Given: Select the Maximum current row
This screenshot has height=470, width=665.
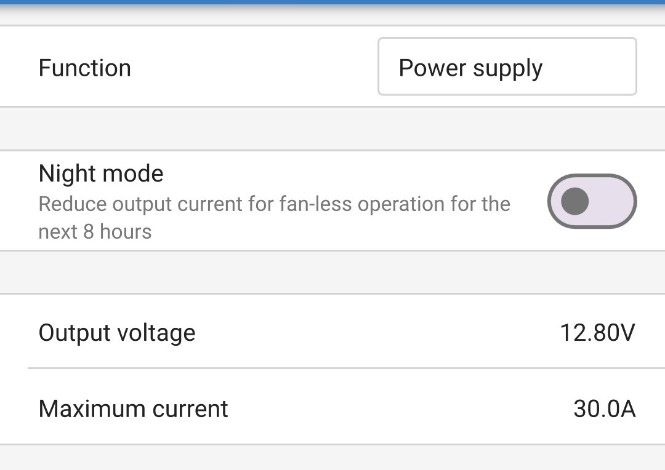Looking at the screenshot, I should point(332,408).
